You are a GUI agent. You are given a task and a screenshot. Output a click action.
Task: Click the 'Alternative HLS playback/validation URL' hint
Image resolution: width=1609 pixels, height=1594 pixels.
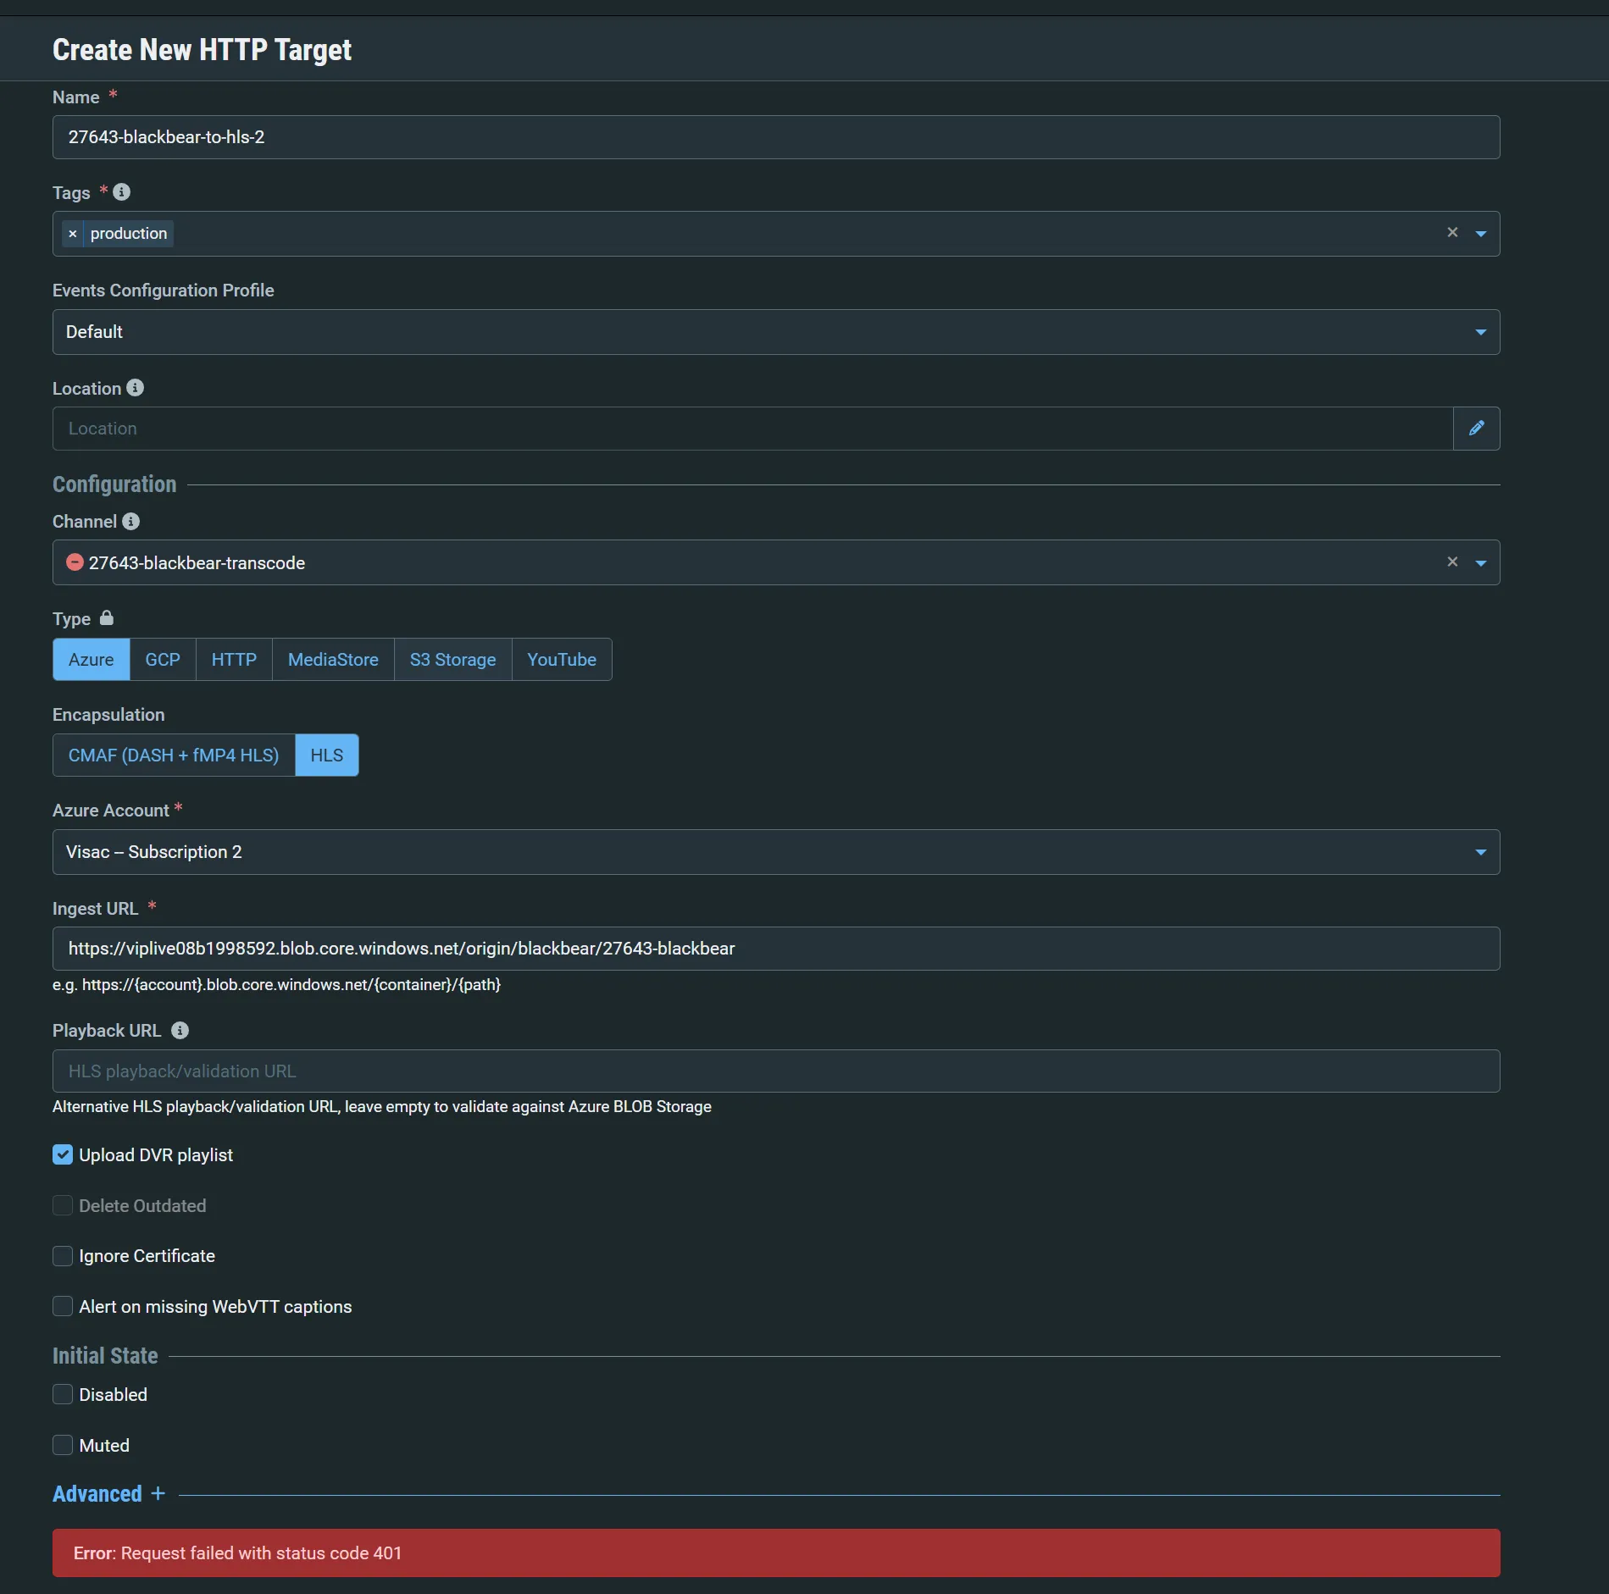(382, 1106)
